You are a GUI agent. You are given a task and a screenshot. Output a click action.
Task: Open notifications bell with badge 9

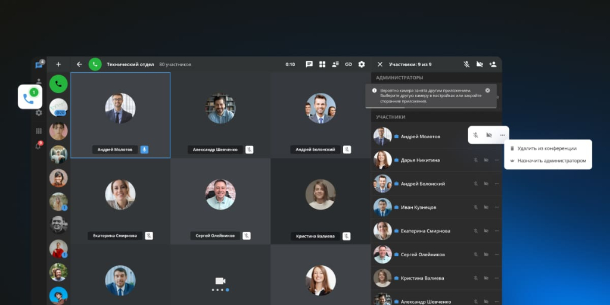pos(38,146)
